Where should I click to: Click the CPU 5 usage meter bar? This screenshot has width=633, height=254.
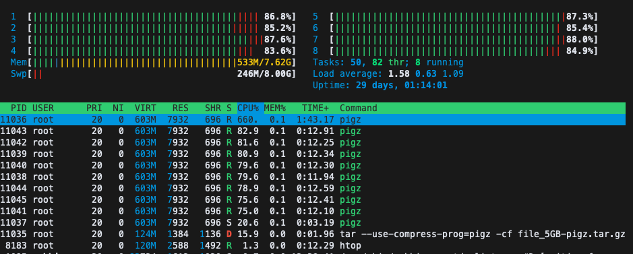463,17
